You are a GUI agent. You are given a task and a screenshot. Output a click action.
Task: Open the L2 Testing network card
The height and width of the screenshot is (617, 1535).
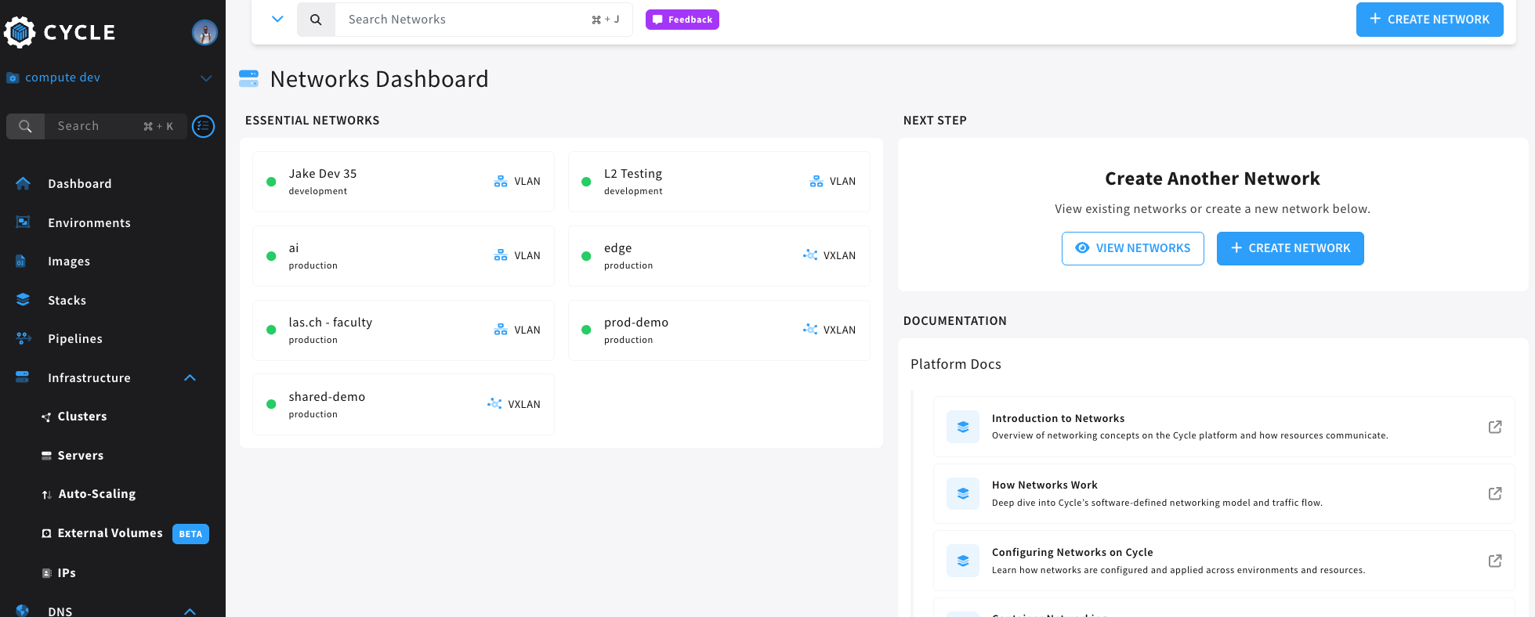pos(719,182)
